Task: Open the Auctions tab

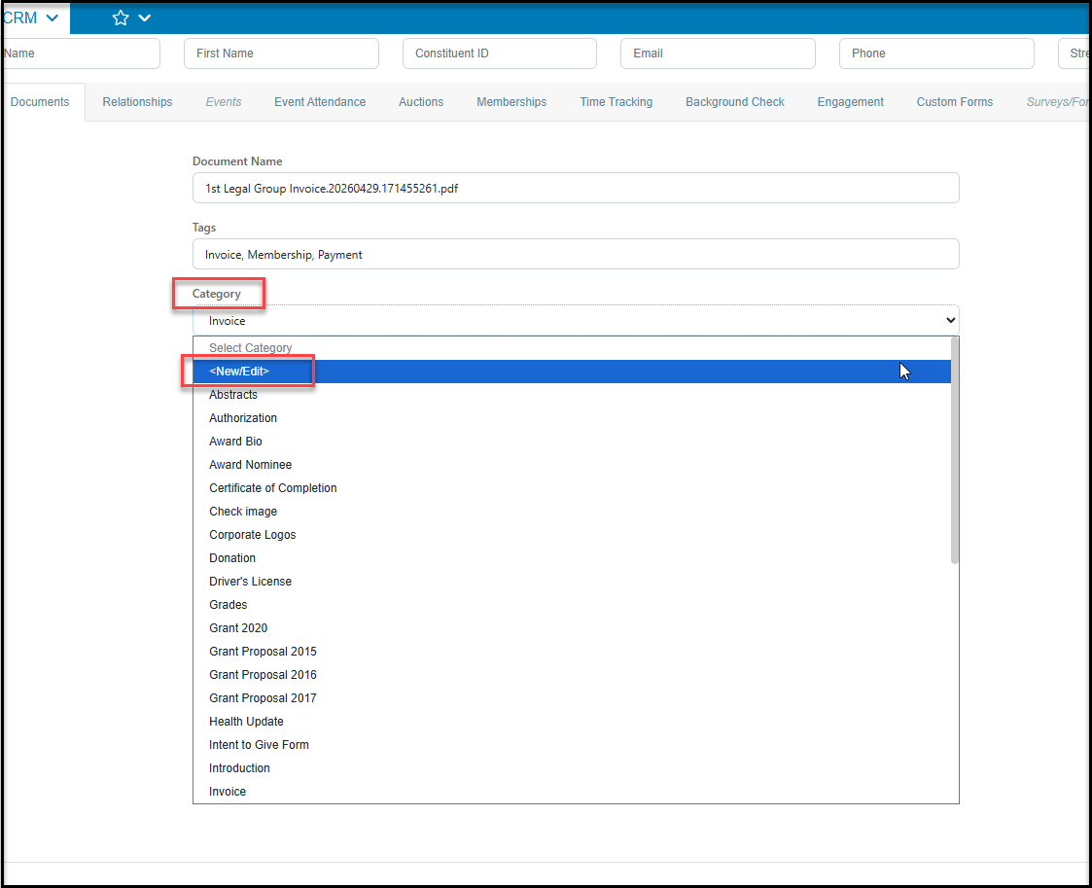Action: coord(421,102)
